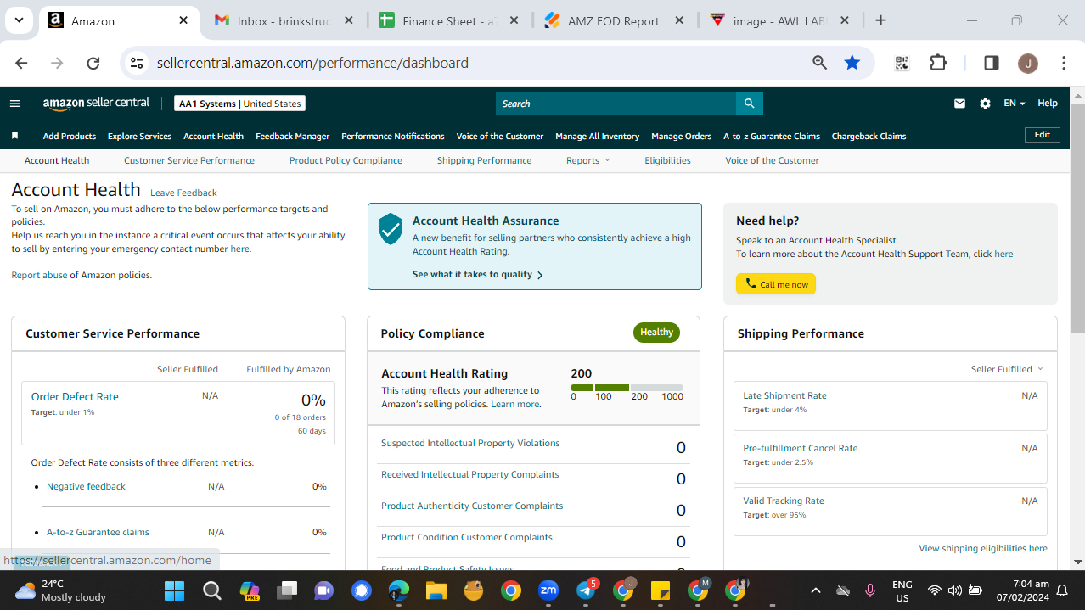Click the Negative feedback link
Screen dimensions: 1085x610
(86, 486)
